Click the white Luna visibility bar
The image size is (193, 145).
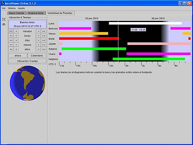click(x=145, y=23)
